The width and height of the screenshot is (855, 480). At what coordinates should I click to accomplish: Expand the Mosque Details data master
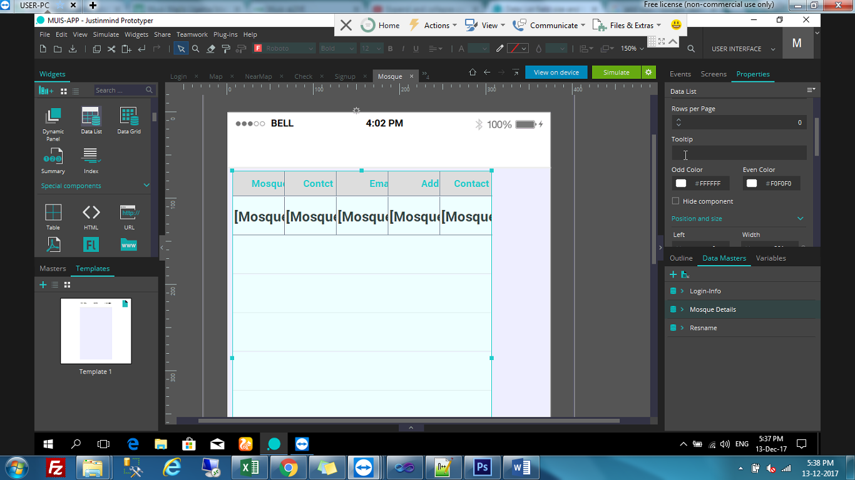682,309
